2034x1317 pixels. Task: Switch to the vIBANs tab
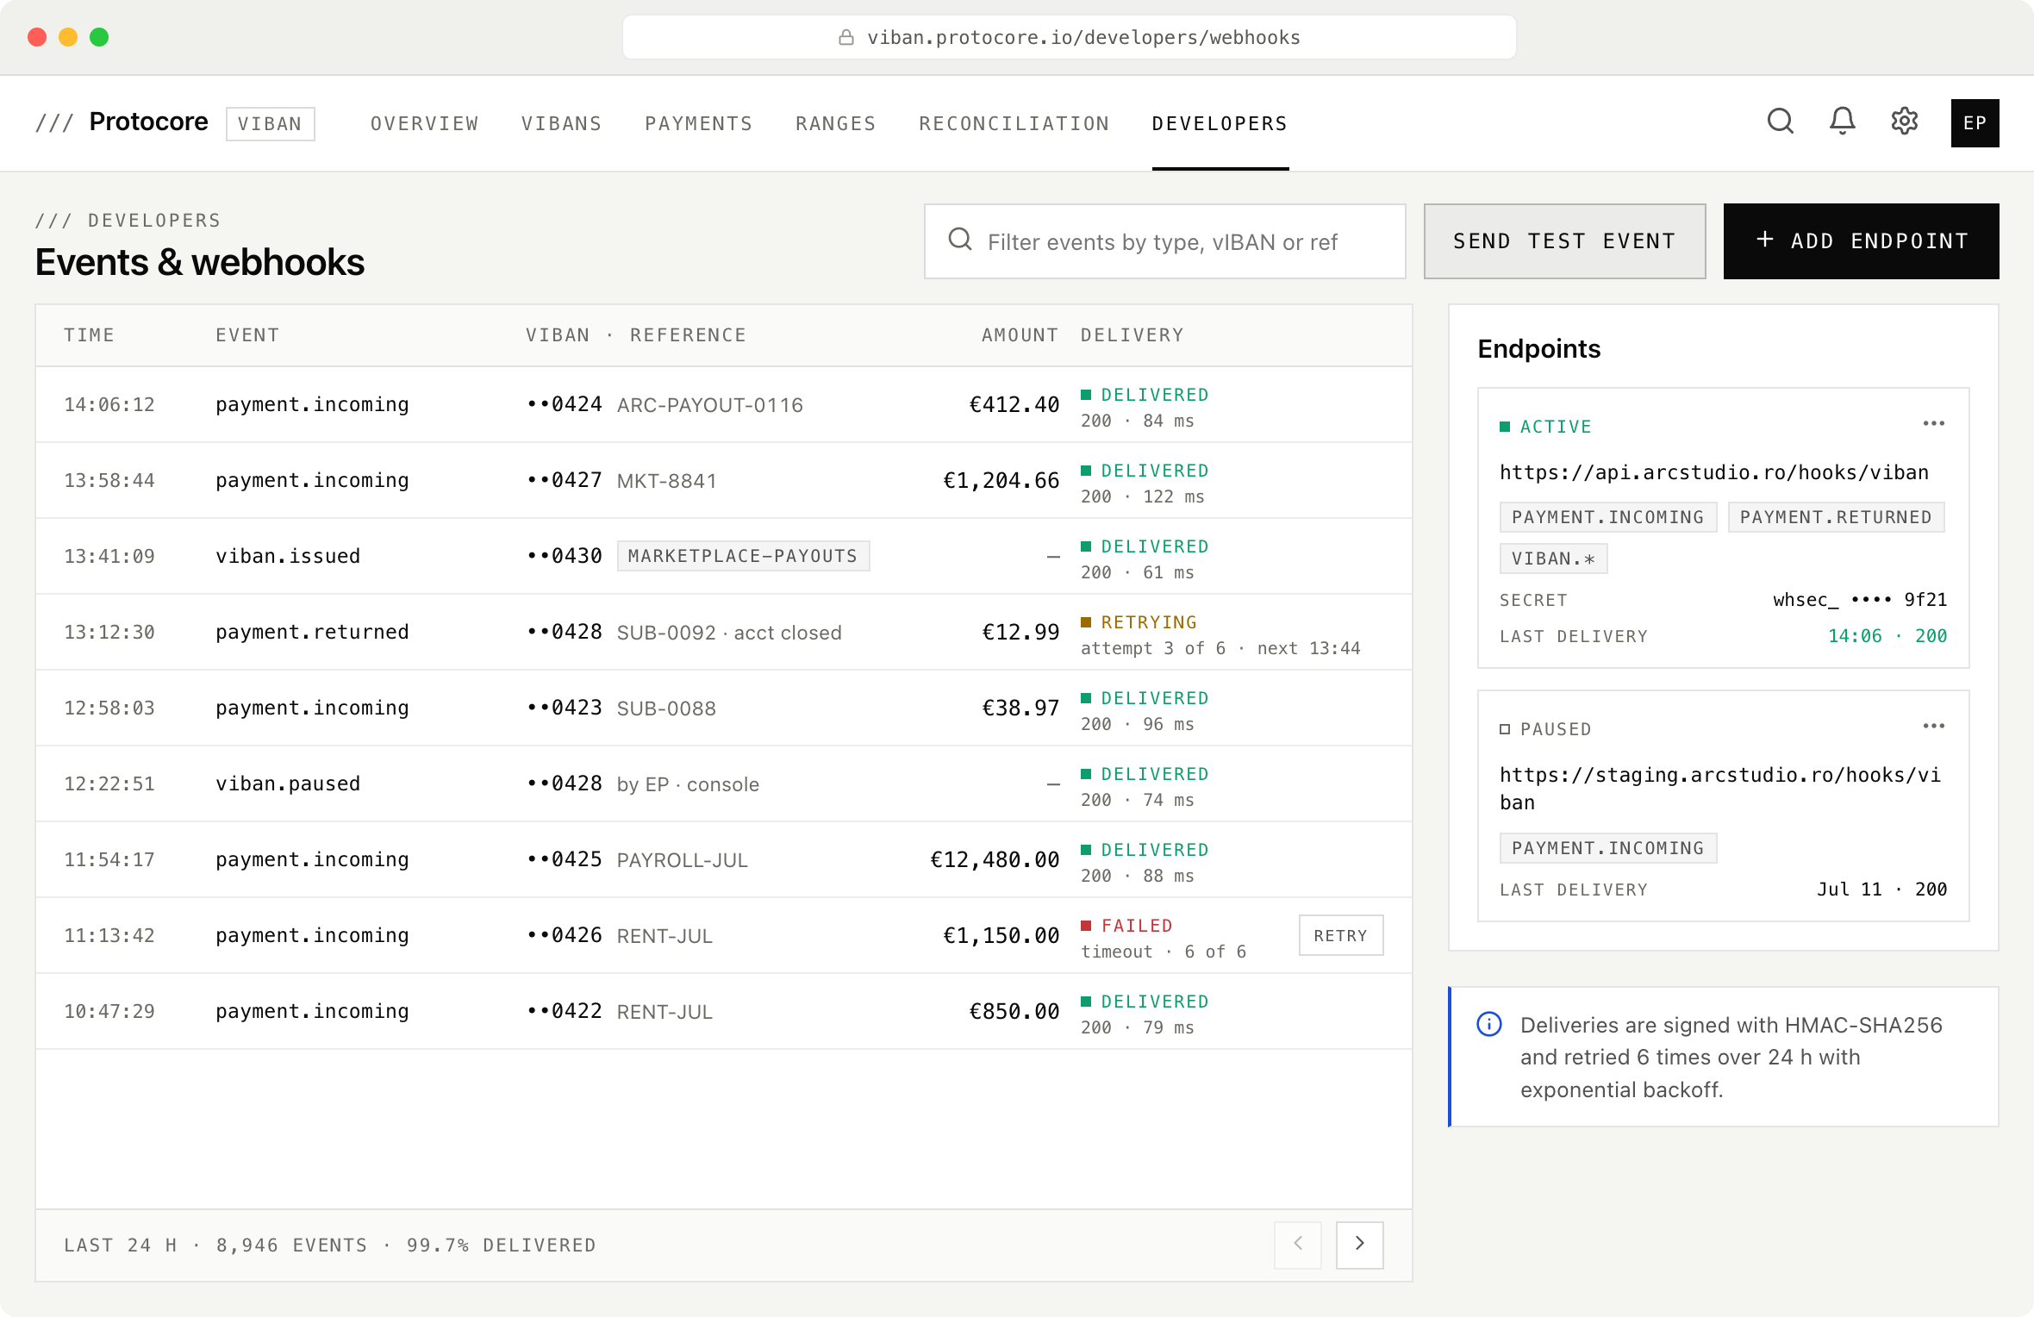[x=561, y=123]
